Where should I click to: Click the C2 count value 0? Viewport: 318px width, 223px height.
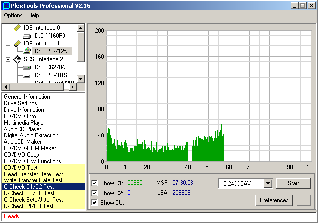[129, 193]
